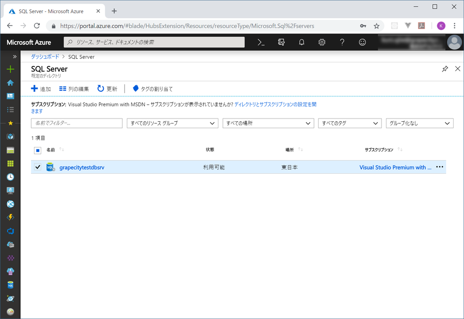Reload the page in browser

37,26
